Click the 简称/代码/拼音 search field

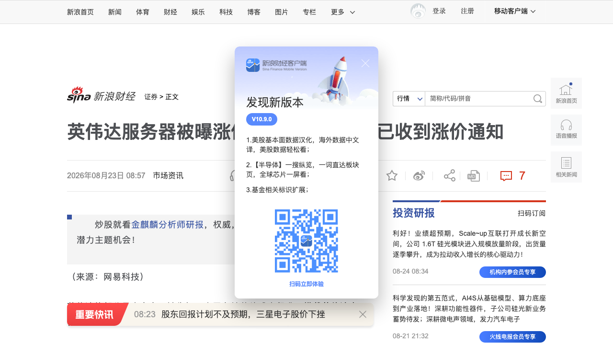click(479, 99)
